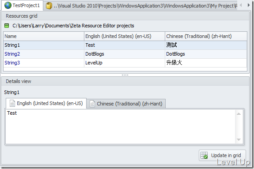The width and height of the screenshot is (254, 169).
Task: Click the Chinese column DotBlogs cell
Action: 206,54
